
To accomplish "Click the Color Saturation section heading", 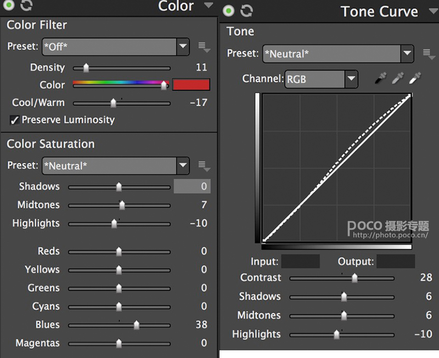I will pos(50,144).
